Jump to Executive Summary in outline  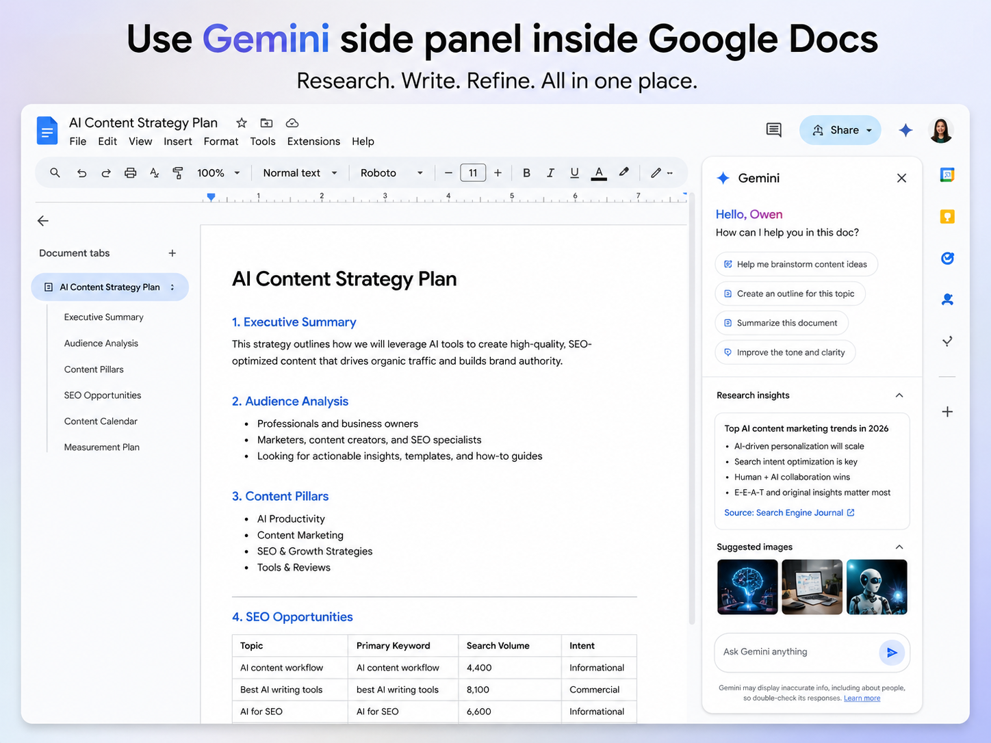click(x=104, y=317)
